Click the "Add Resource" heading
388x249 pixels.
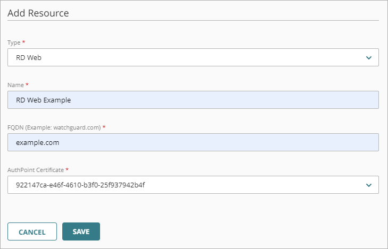coord(38,13)
